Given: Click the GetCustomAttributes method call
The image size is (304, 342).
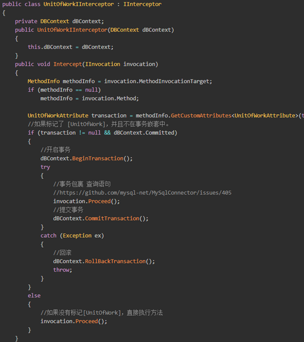Looking at the screenshot, I should pyautogui.click(x=201, y=116).
